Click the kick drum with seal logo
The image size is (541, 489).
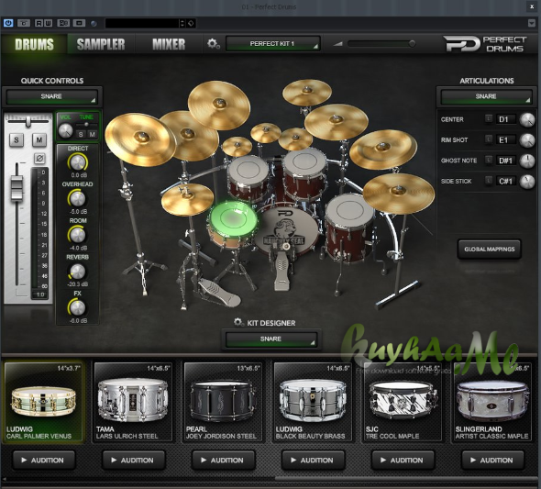click(286, 230)
